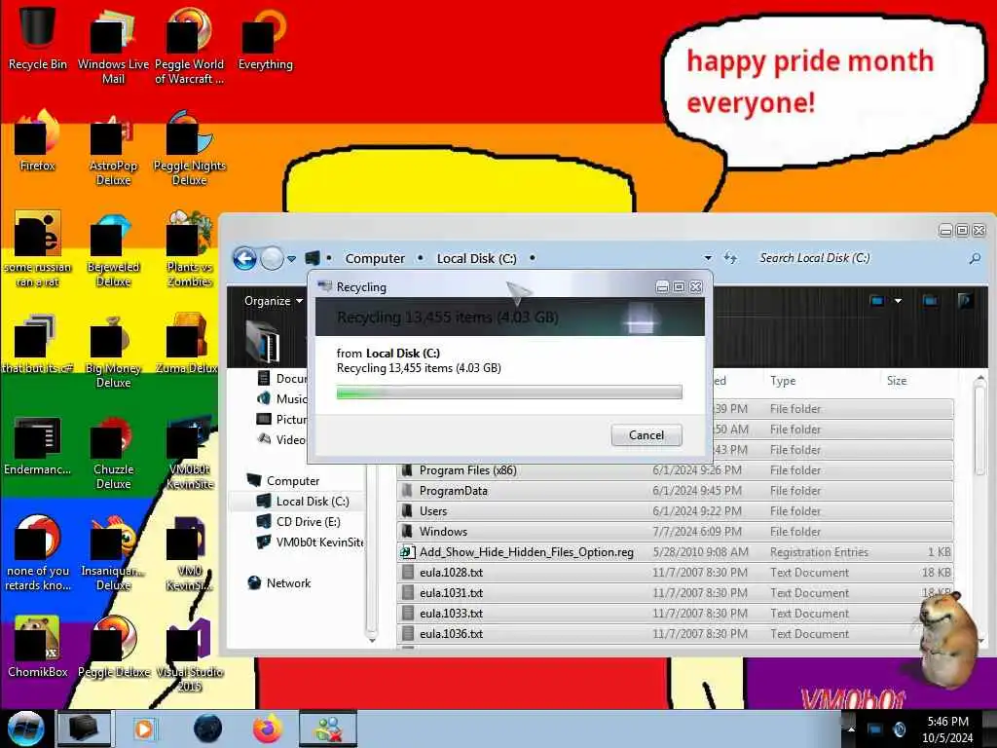The width and height of the screenshot is (997, 748).
Task: Expand the address bar previous-locations dropdown
Action: (x=708, y=258)
